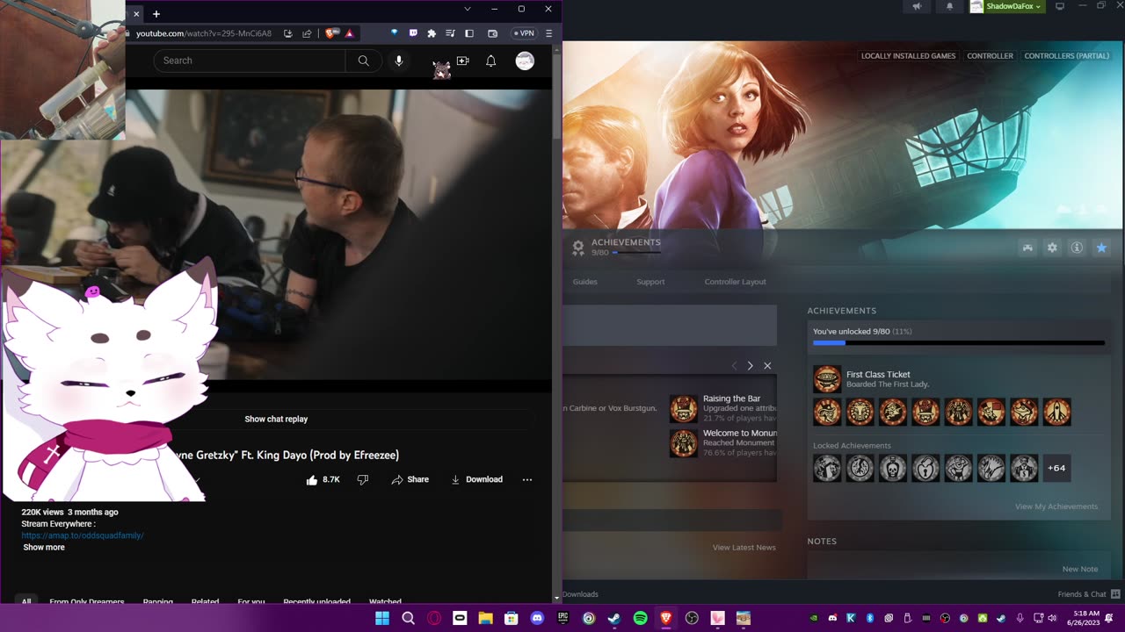Image resolution: width=1125 pixels, height=632 pixels.
Task: Share the YouTube video
Action: click(410, 479)
